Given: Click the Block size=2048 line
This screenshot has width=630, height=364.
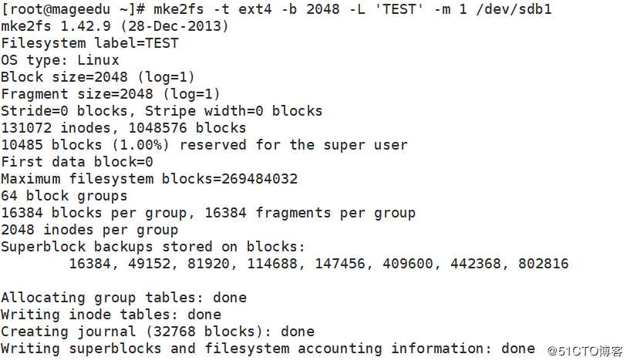Looking at the screenshot, I should coord(98,77).
